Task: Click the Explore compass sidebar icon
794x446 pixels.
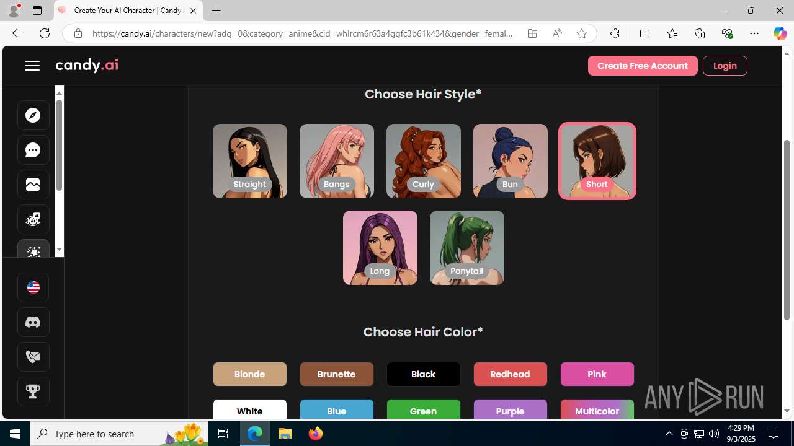Action: pos(33,115)
